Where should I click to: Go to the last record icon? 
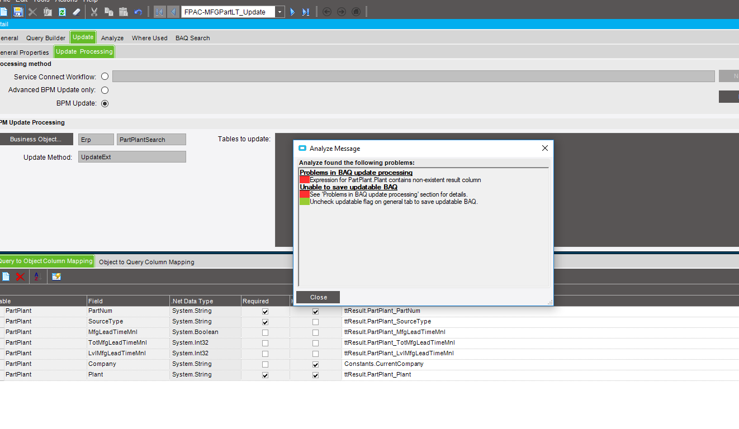tap(306, 12)
